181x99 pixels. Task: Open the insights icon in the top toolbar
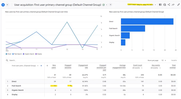pos(164,5)
